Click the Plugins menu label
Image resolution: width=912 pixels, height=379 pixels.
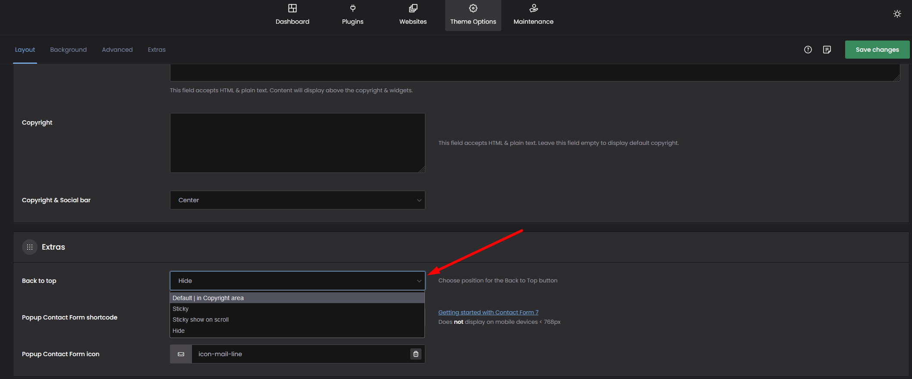[353, 22]
